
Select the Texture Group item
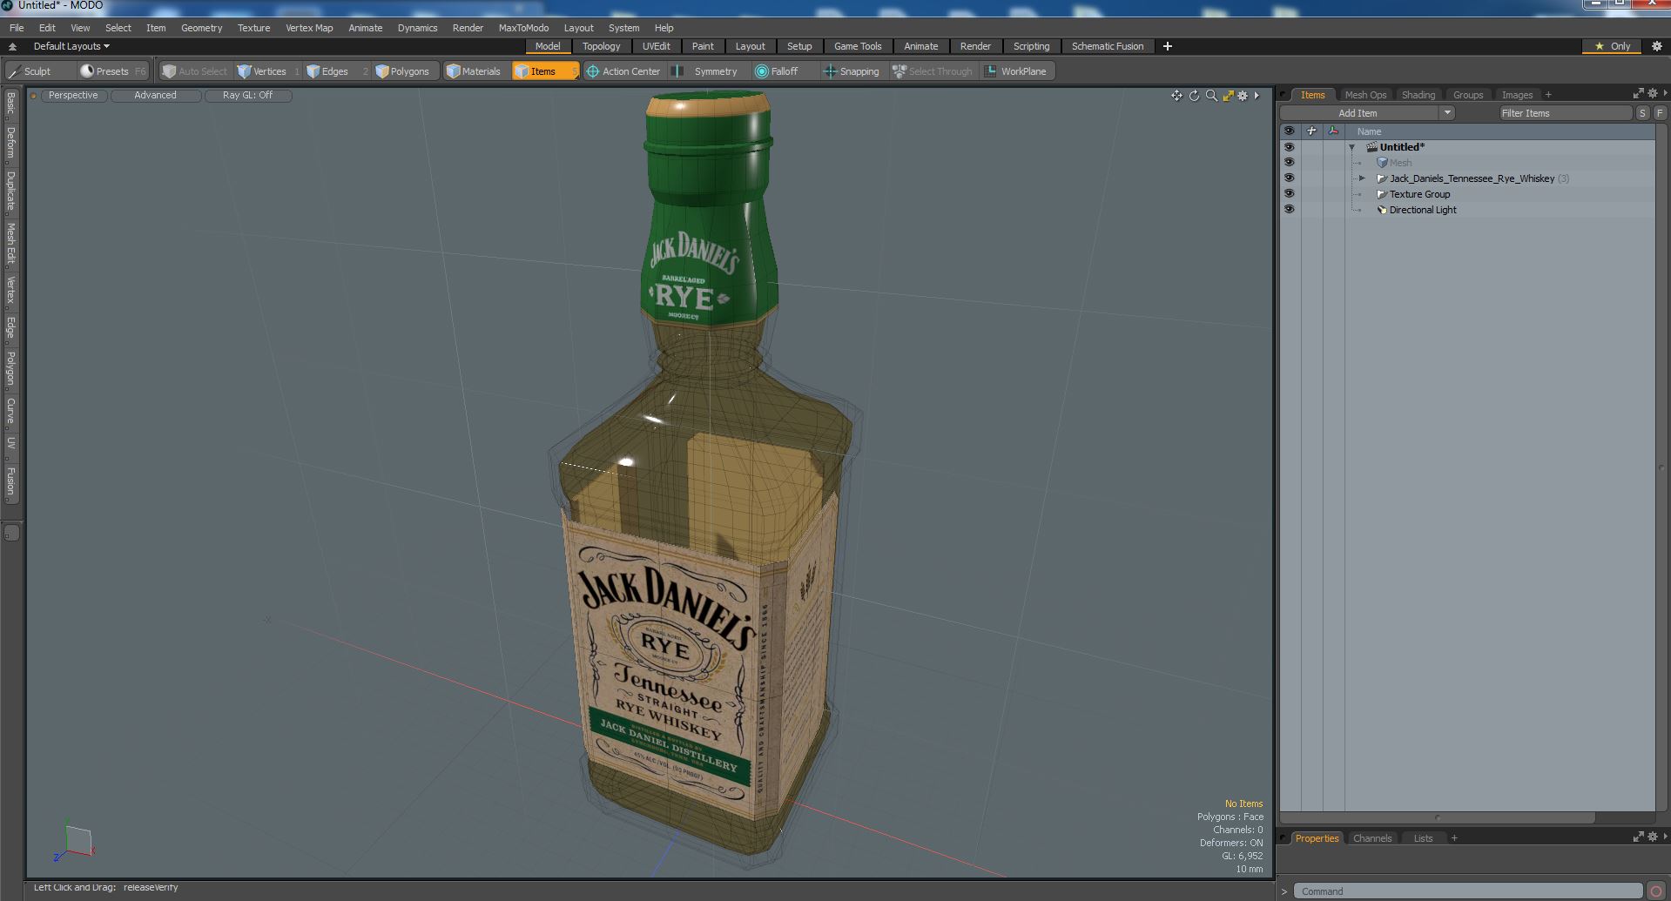1419,194
